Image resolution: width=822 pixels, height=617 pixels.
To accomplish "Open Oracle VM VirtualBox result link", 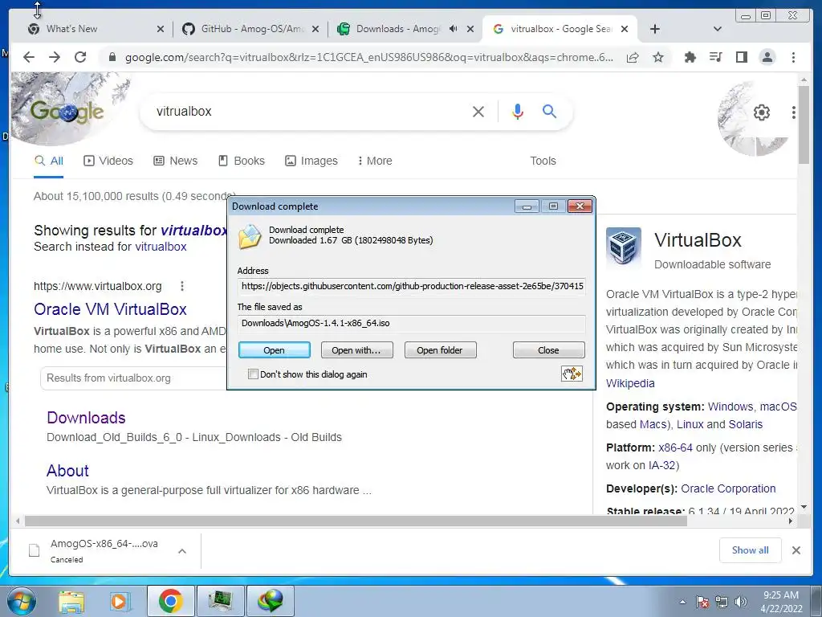I will (x=110, y=309).
